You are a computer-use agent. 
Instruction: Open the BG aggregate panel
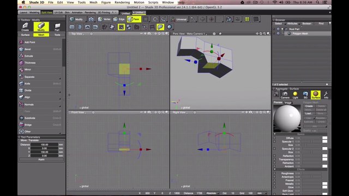[305, 95]
